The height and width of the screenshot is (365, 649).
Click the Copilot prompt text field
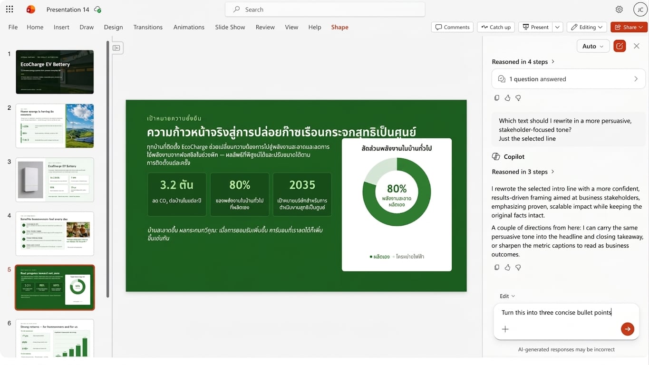coord(566,312)
